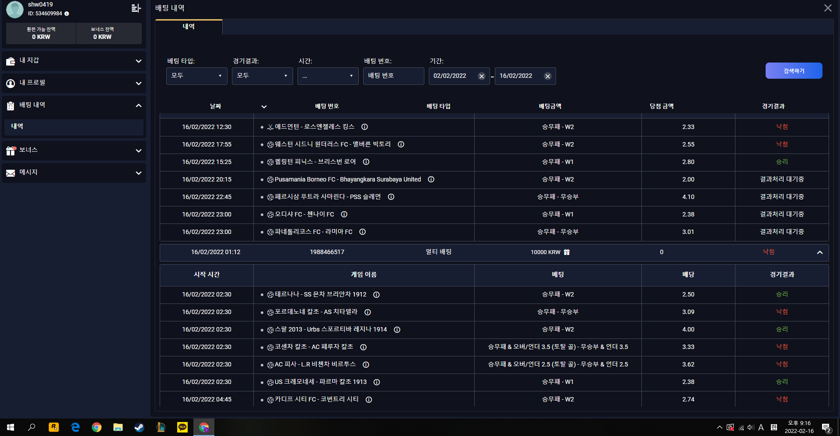
Task: Select 내역 submenu item in sidebar
Action: point(74,127)
